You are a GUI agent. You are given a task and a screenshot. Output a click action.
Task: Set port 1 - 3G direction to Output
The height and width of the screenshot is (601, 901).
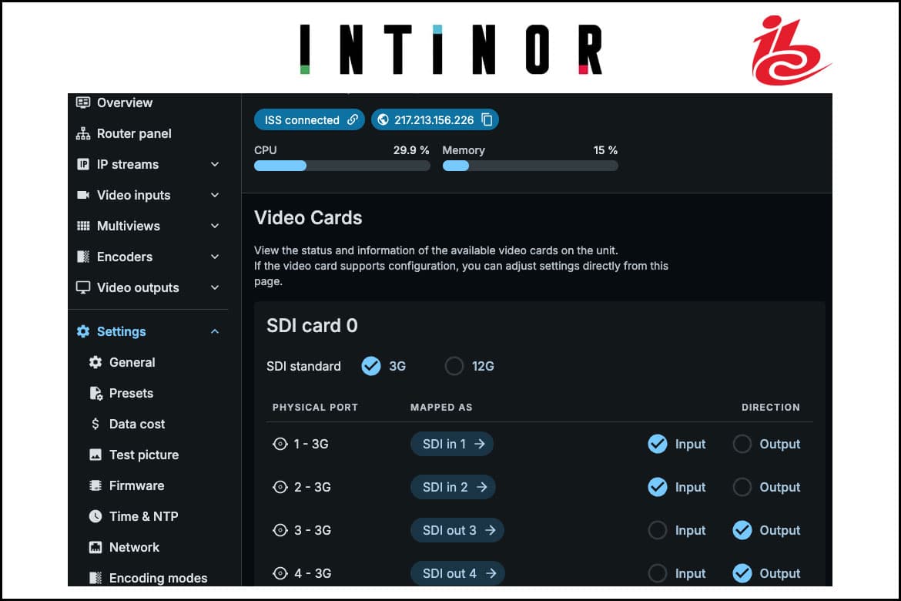[742, 444]
